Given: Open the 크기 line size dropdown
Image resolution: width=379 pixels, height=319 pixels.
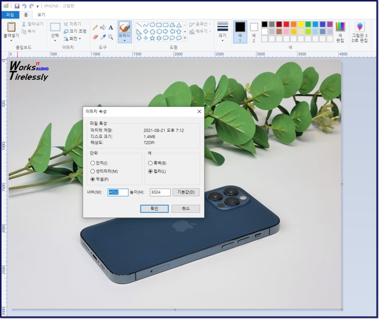Looking at the screenshot, I should pos(222,32).
